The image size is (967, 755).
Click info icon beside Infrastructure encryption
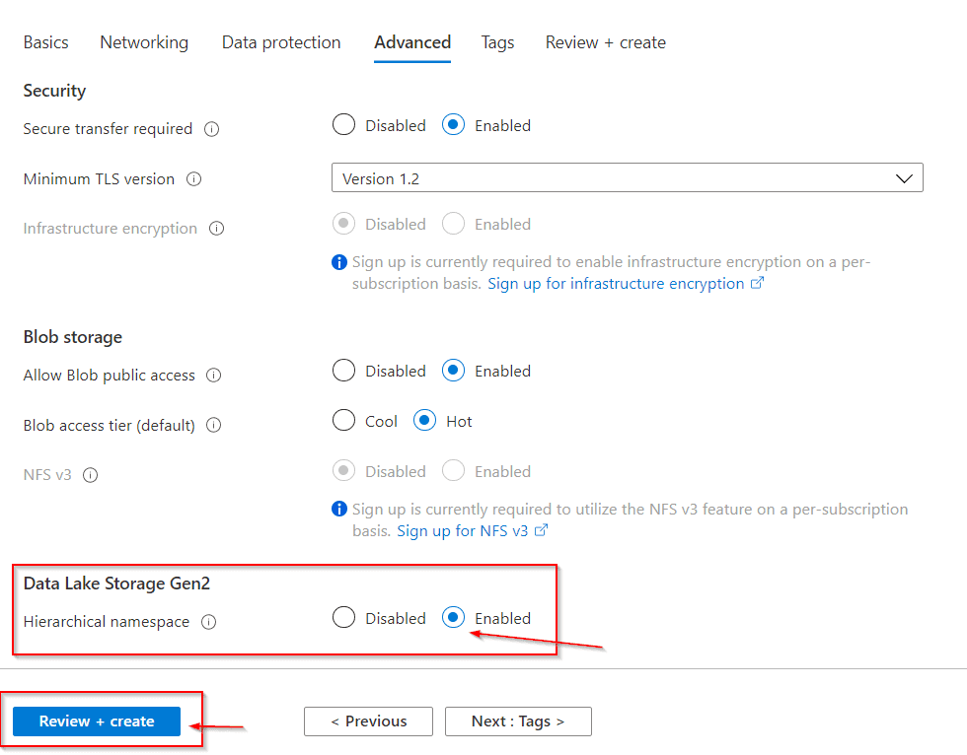tap(216, 229)
